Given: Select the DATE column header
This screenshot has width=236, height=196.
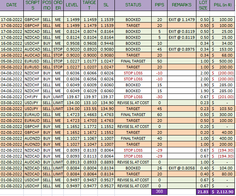Looking at the screenshot, I should coord(11,5).
